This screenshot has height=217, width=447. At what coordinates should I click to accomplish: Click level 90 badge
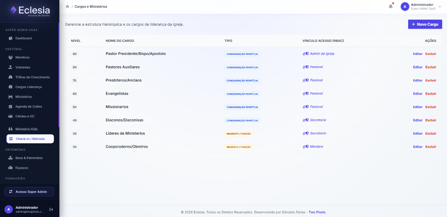click(x=75, y=54)
